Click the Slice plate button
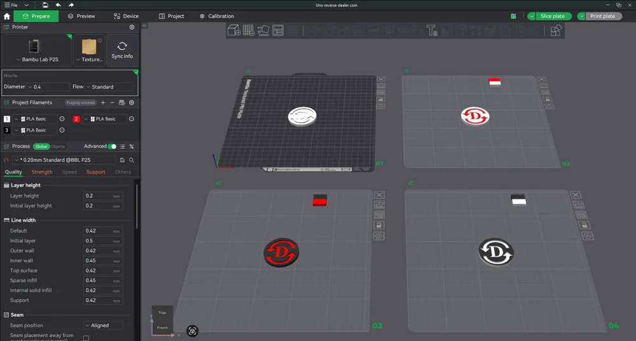Image resolution: width=636 pixels, height=341 pixels. click(x=553, y=17)
